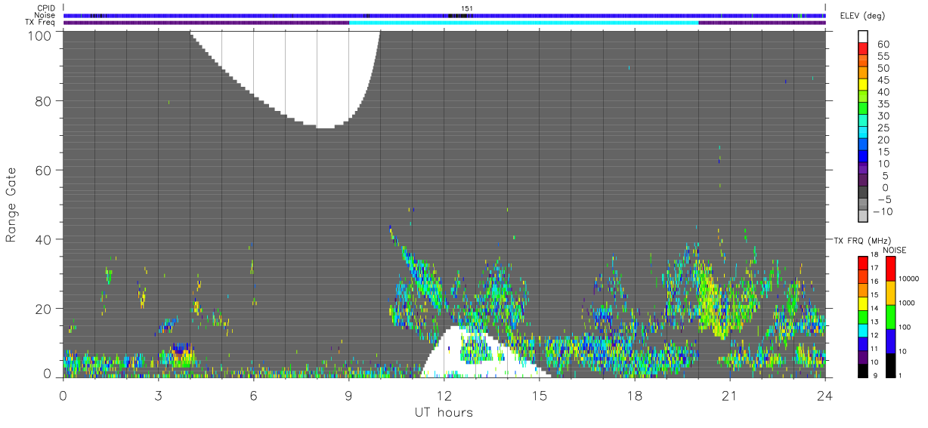
Task: Click the white top segment of ELEV colorbar
Action: 864,36
